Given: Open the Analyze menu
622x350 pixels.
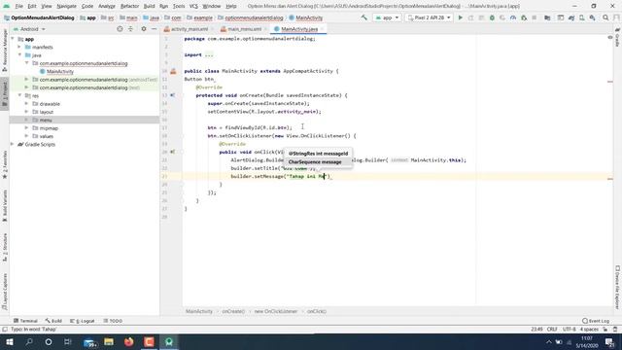Looking at the screenshot, I should pyautogui.click(x=107, y=6).
